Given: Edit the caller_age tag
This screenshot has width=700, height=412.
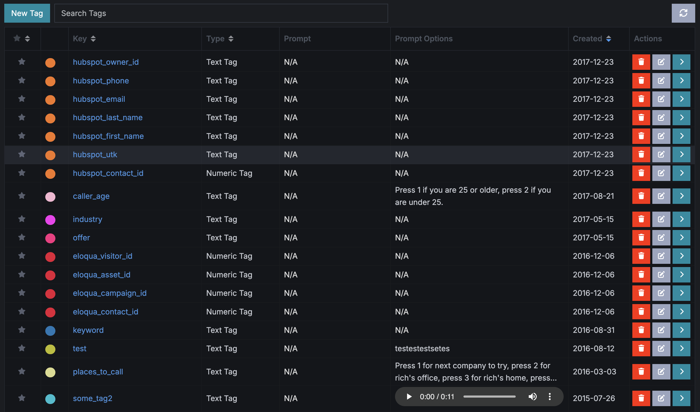Looking at the screenshot, I should coord(661,196).
